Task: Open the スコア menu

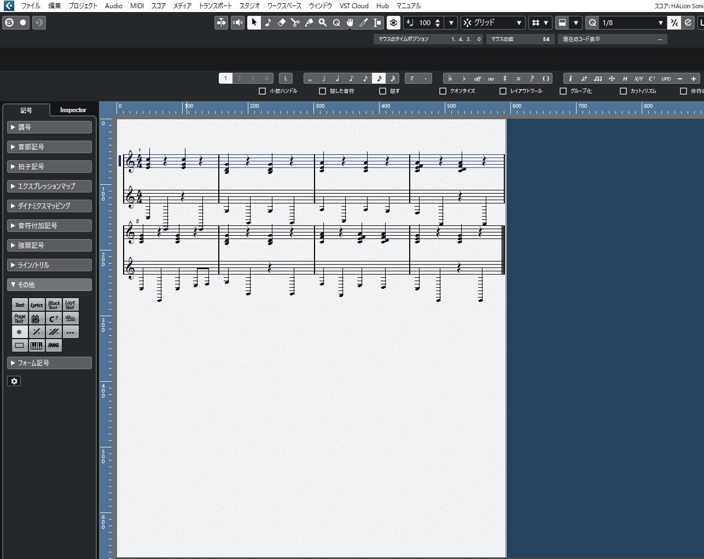Action: (159, 6)
